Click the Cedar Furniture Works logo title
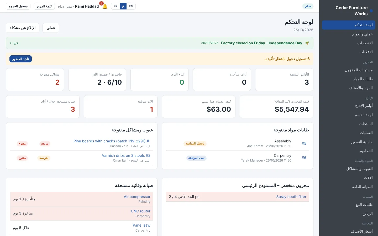The width and height of the screenshot is (378, 236). point(351,11)
